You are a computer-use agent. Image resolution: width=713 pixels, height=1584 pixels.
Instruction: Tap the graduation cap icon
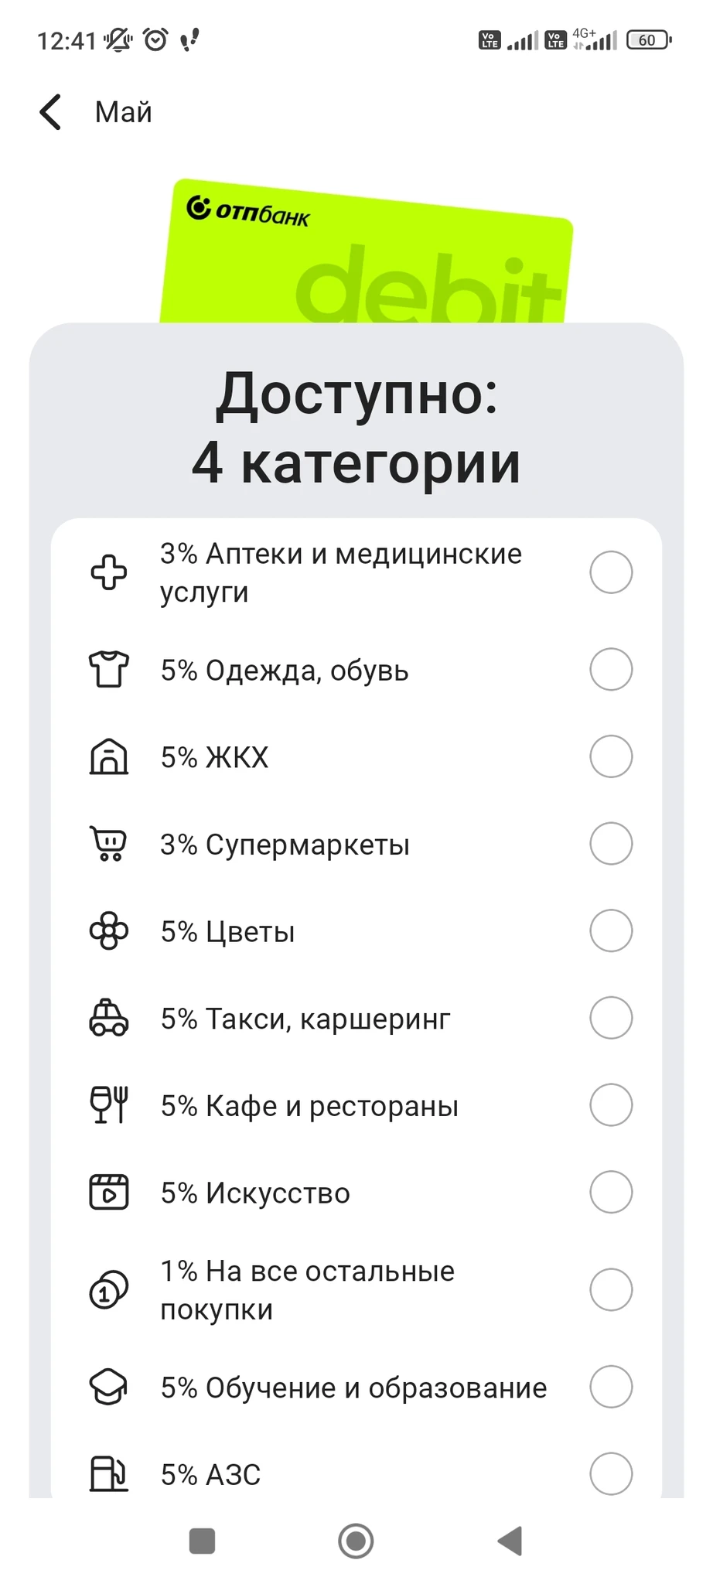tap(109, 1387)
